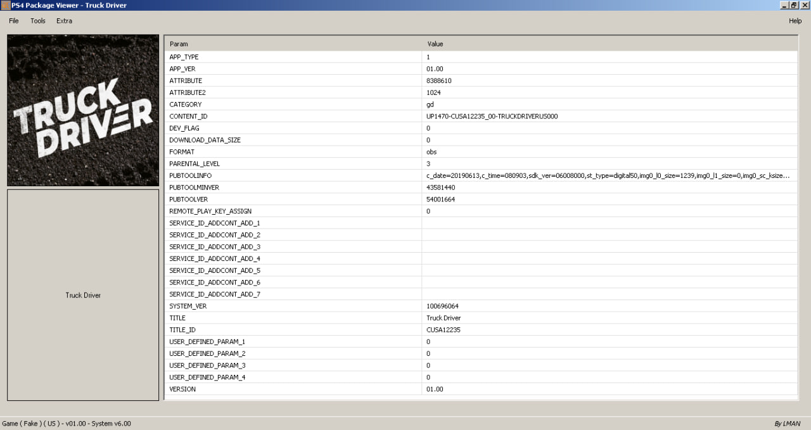
Task: Select the ATTRIBUTE2 parameter row
Action: click(482, 92)
